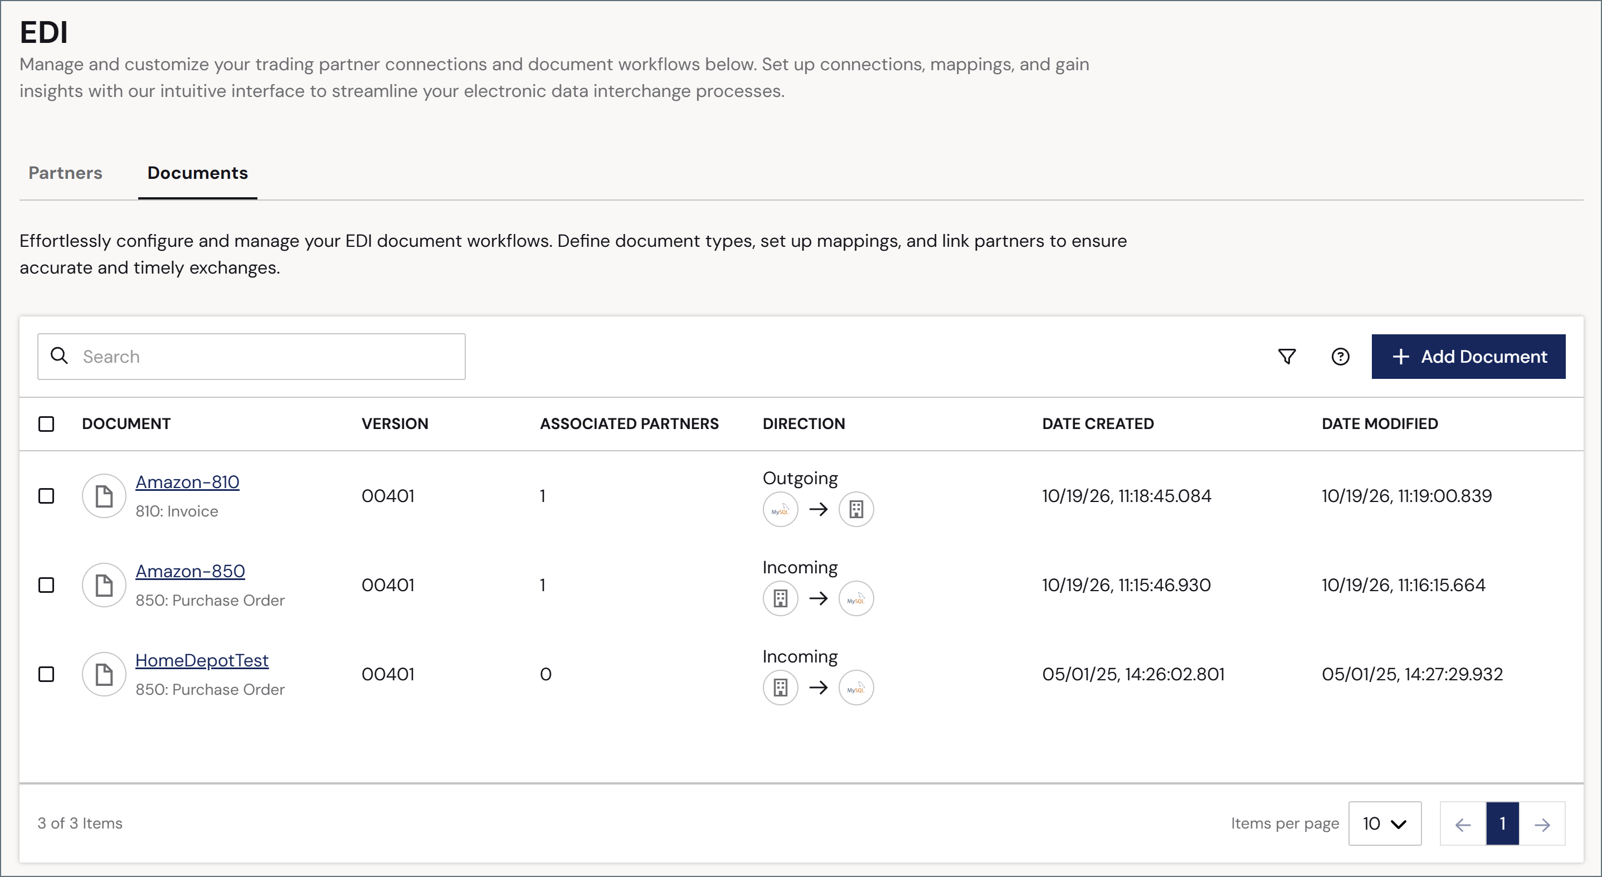Toggle the select-all checkbox in table header
Image resolution: width=1602 pixels, height=877 pixels.
pyautogui.click(x=46, y=423)
